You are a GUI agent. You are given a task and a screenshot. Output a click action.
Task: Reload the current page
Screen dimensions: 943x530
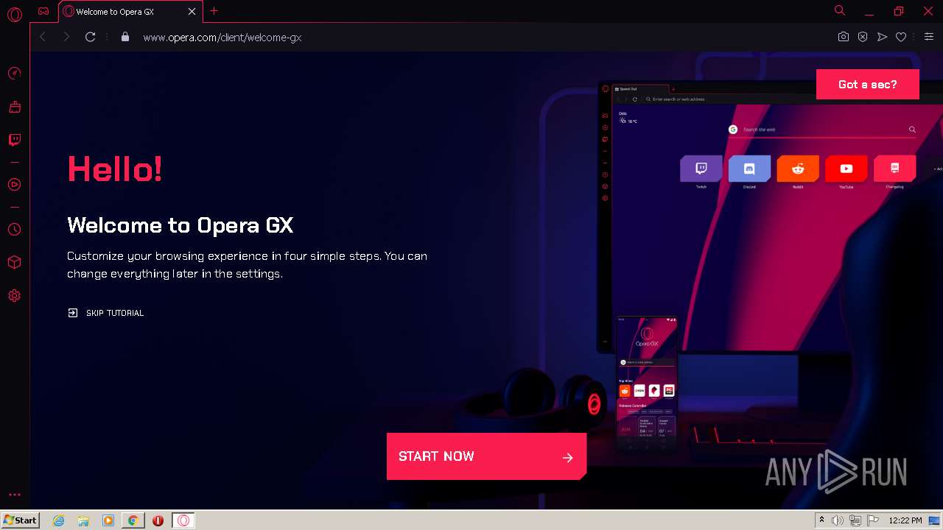(90, 37)
